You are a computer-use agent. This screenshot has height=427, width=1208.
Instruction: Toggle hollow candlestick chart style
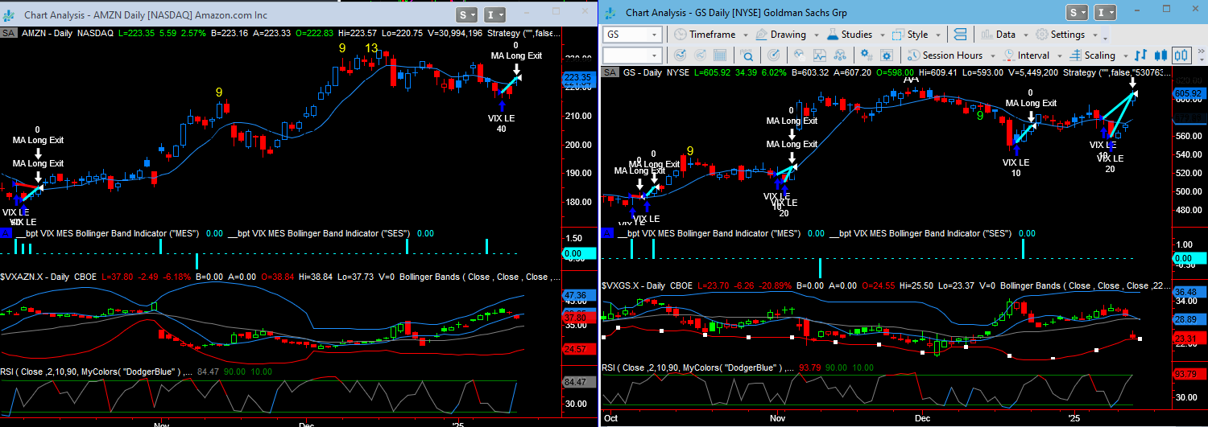[1181, 55]
